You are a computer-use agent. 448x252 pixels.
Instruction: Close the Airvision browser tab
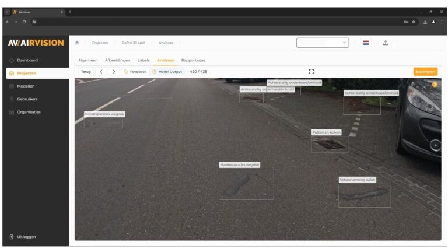tap(62, 12)
